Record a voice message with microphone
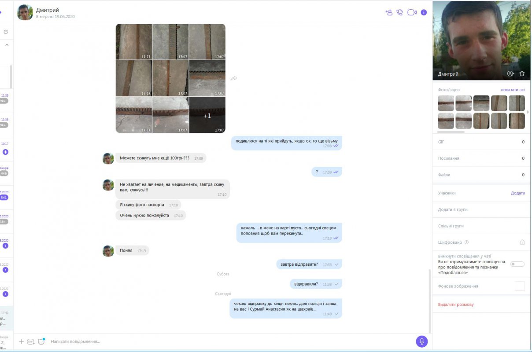This screenshot has width=532, height=352. [x=421, y=341]
